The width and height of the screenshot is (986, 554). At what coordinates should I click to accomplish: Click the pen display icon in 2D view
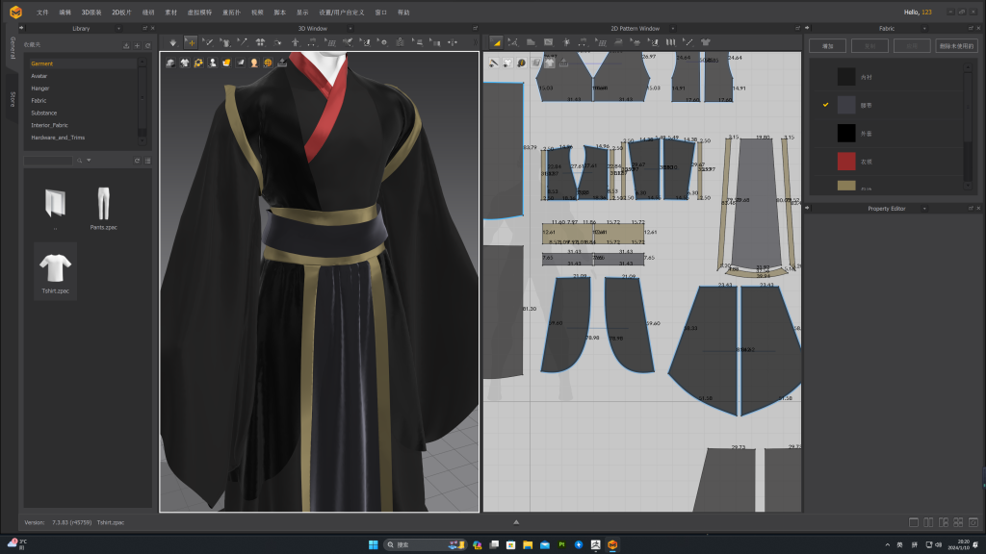pos(494,63)
